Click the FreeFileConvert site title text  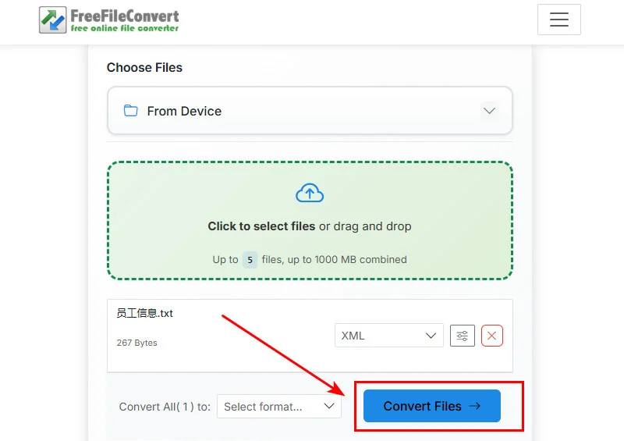coord(125,15)
